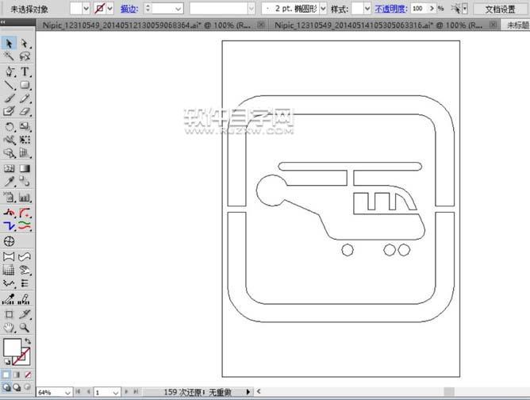Select the Line Segment tool

pyautogui.click(x=10, y=85)
